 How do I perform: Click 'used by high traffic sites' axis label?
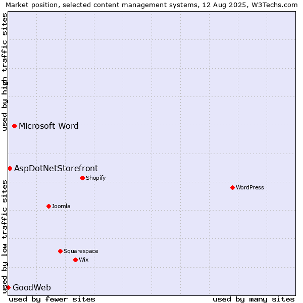4,72
